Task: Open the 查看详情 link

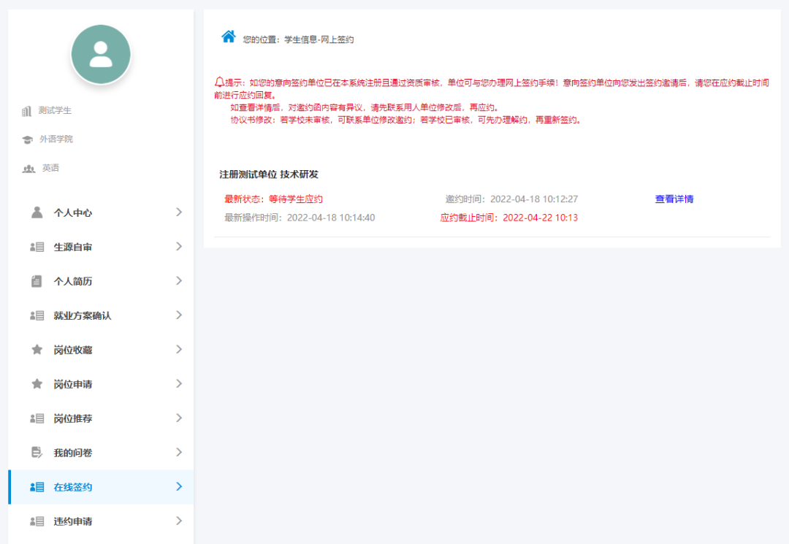Action: (x=673, y=198)
